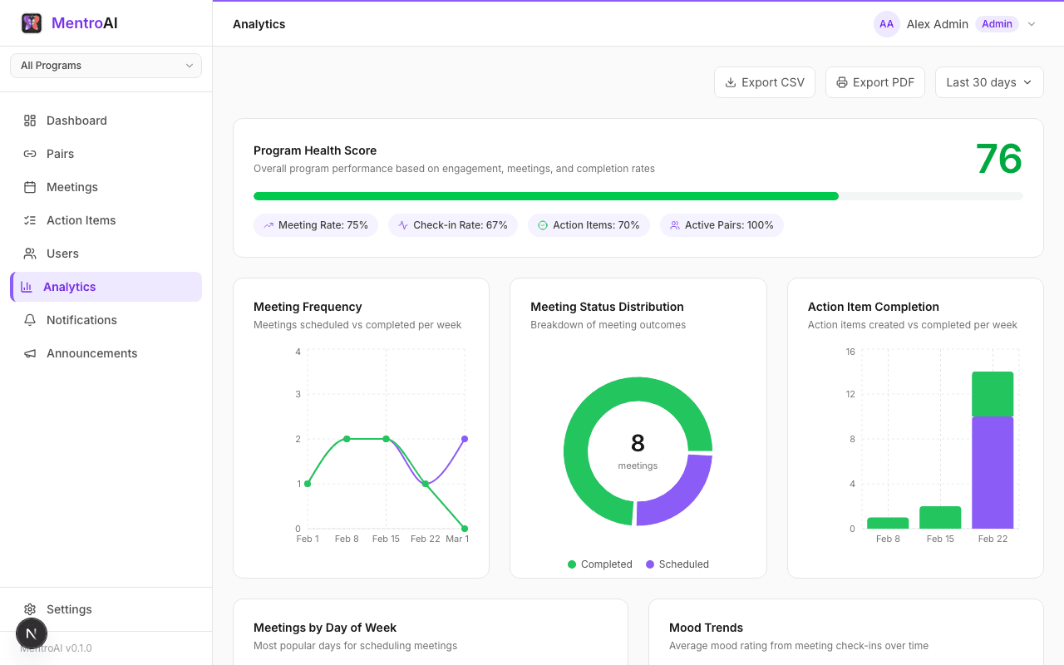Open Users via the people icon
The width and height of the screenshot is (1064, 665).
(28, 253)
